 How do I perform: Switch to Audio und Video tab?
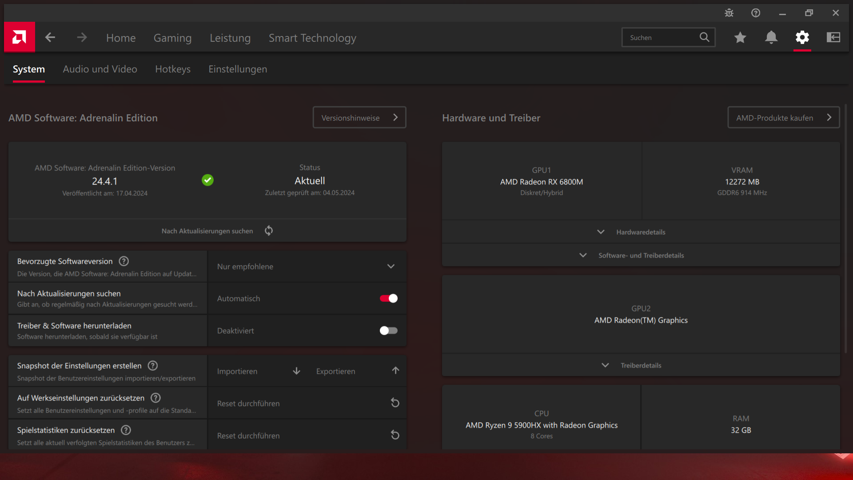click(x=100, y=69)
